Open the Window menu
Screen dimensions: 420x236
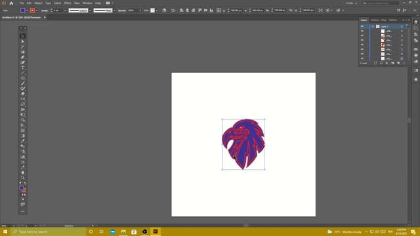[x=87, y=3]
